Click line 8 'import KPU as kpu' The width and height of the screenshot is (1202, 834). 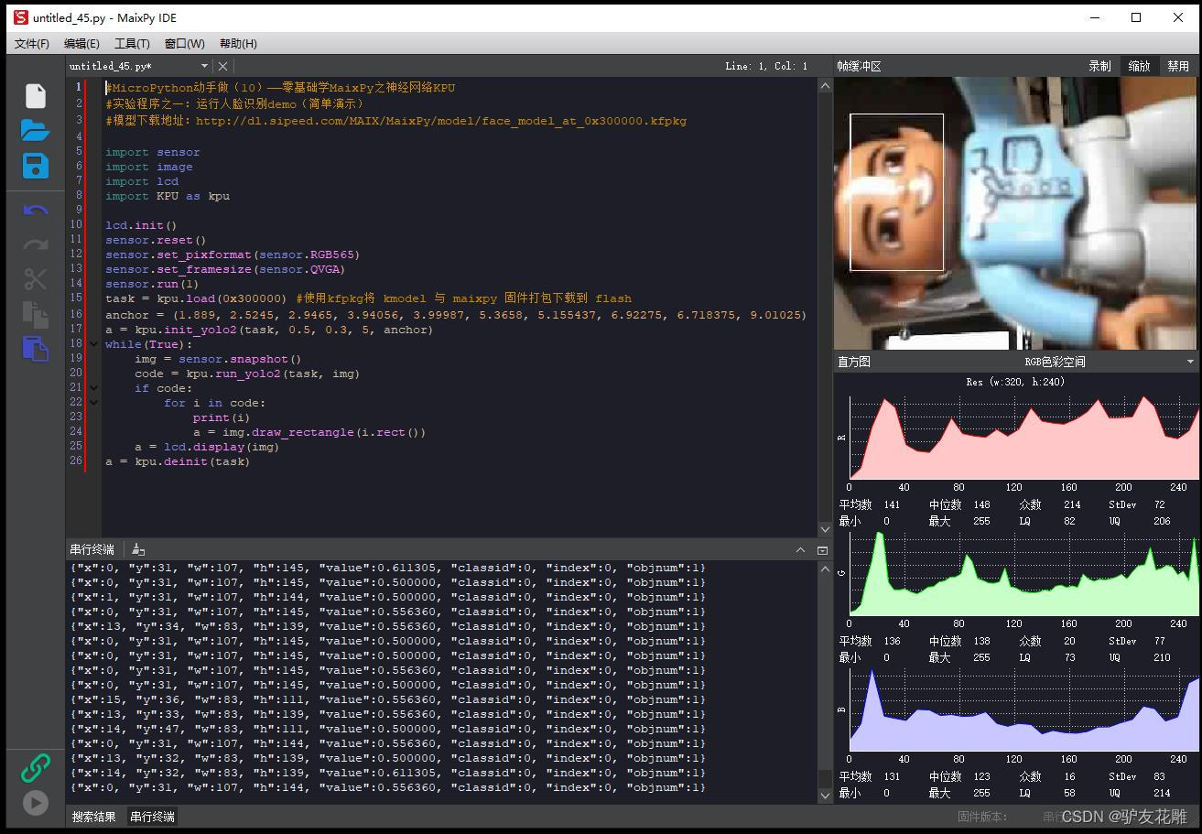pos(168,196)
